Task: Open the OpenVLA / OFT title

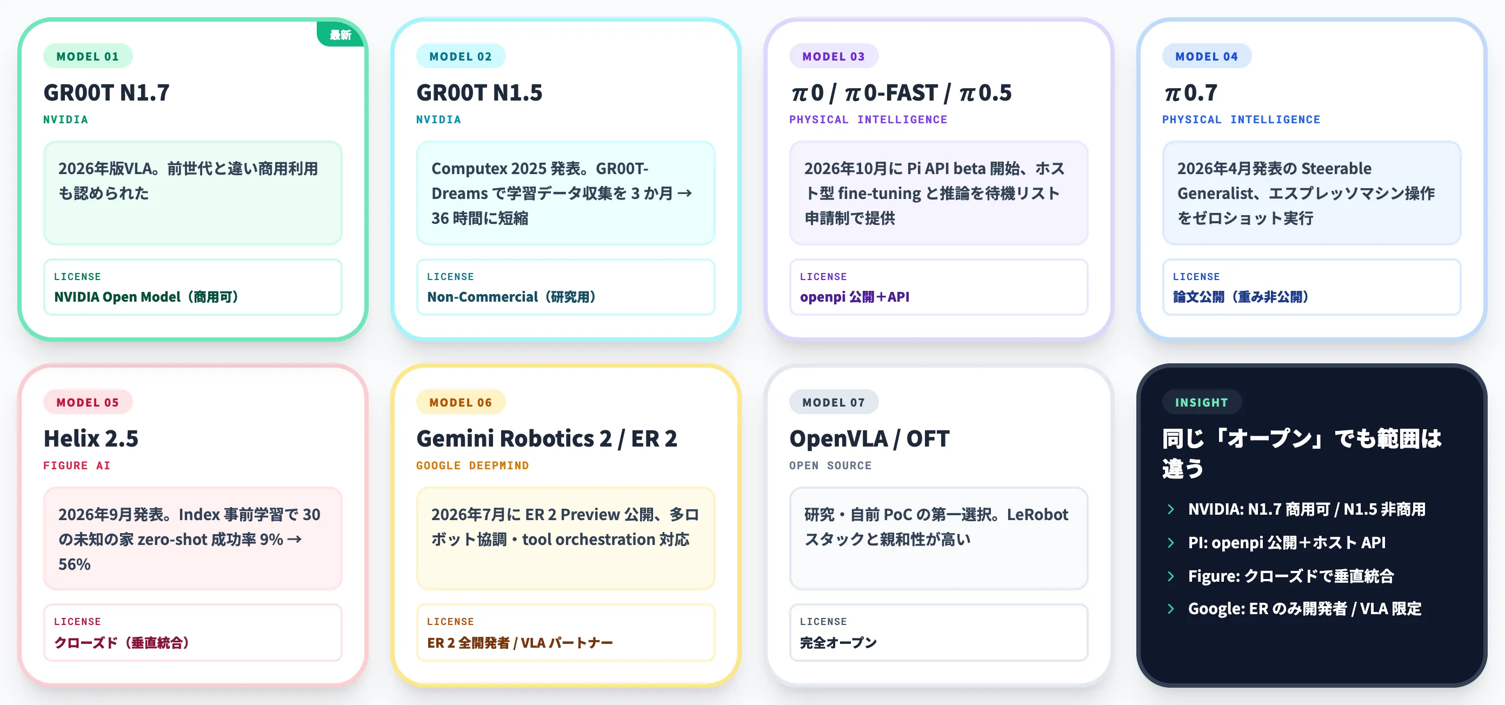Action: click(869, 438)
